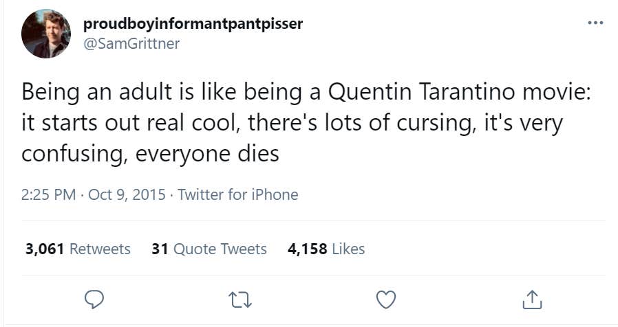The height and width of the screenshot is (327, 618).
Task: Click the 31 quote count number
Action: [160, 249]
